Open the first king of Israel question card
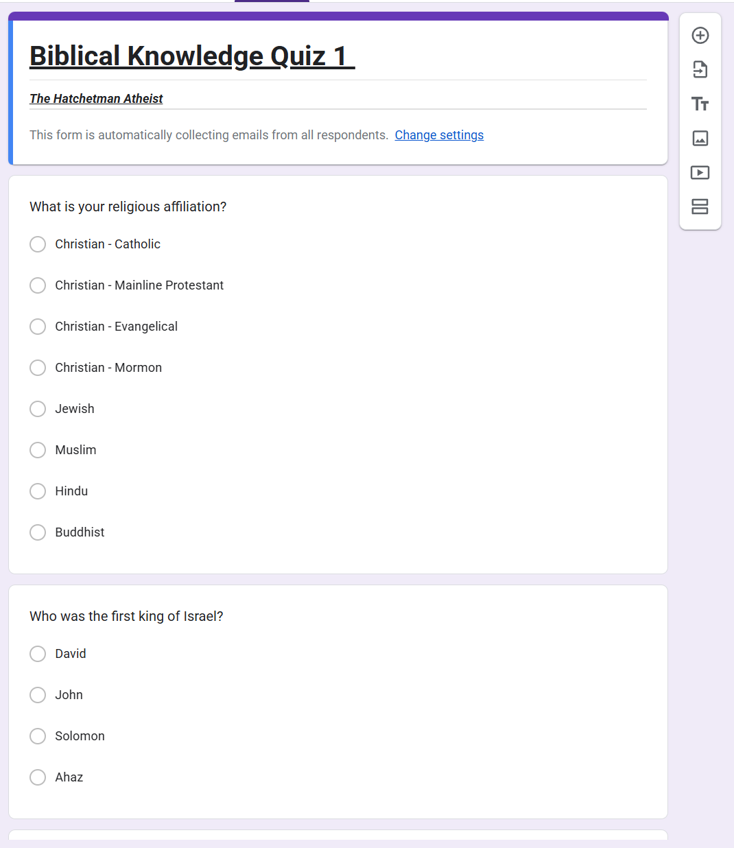 [x=126, y=616]
